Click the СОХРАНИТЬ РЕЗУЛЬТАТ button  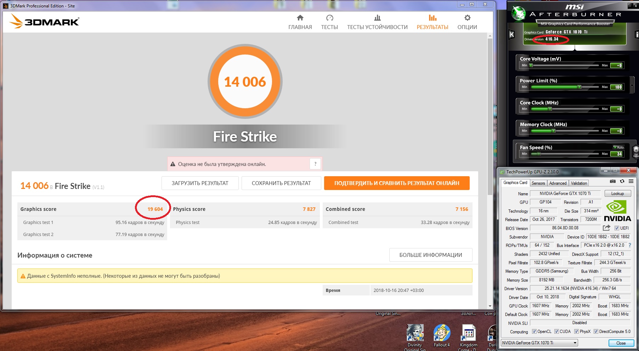point(281,183)
